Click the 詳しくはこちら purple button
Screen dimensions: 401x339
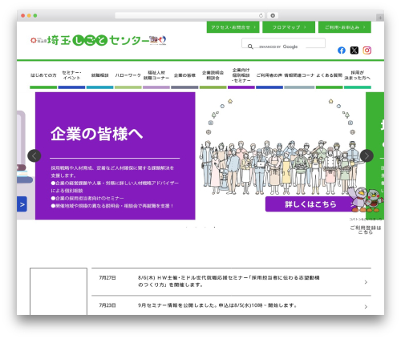[310, 204]
